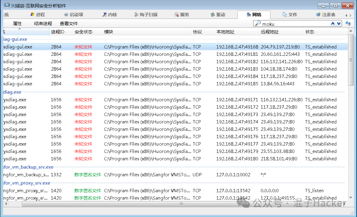Click the horizontal scrollbar at the bottom
Screen dimensions: 357x217
click(x=181, y=204)
